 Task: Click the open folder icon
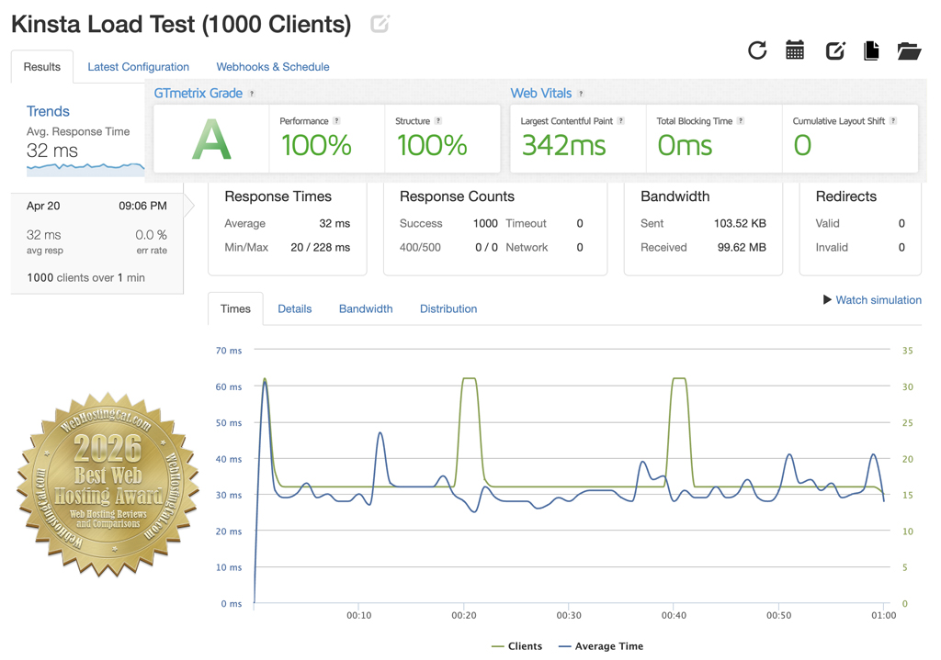(909, 51)
